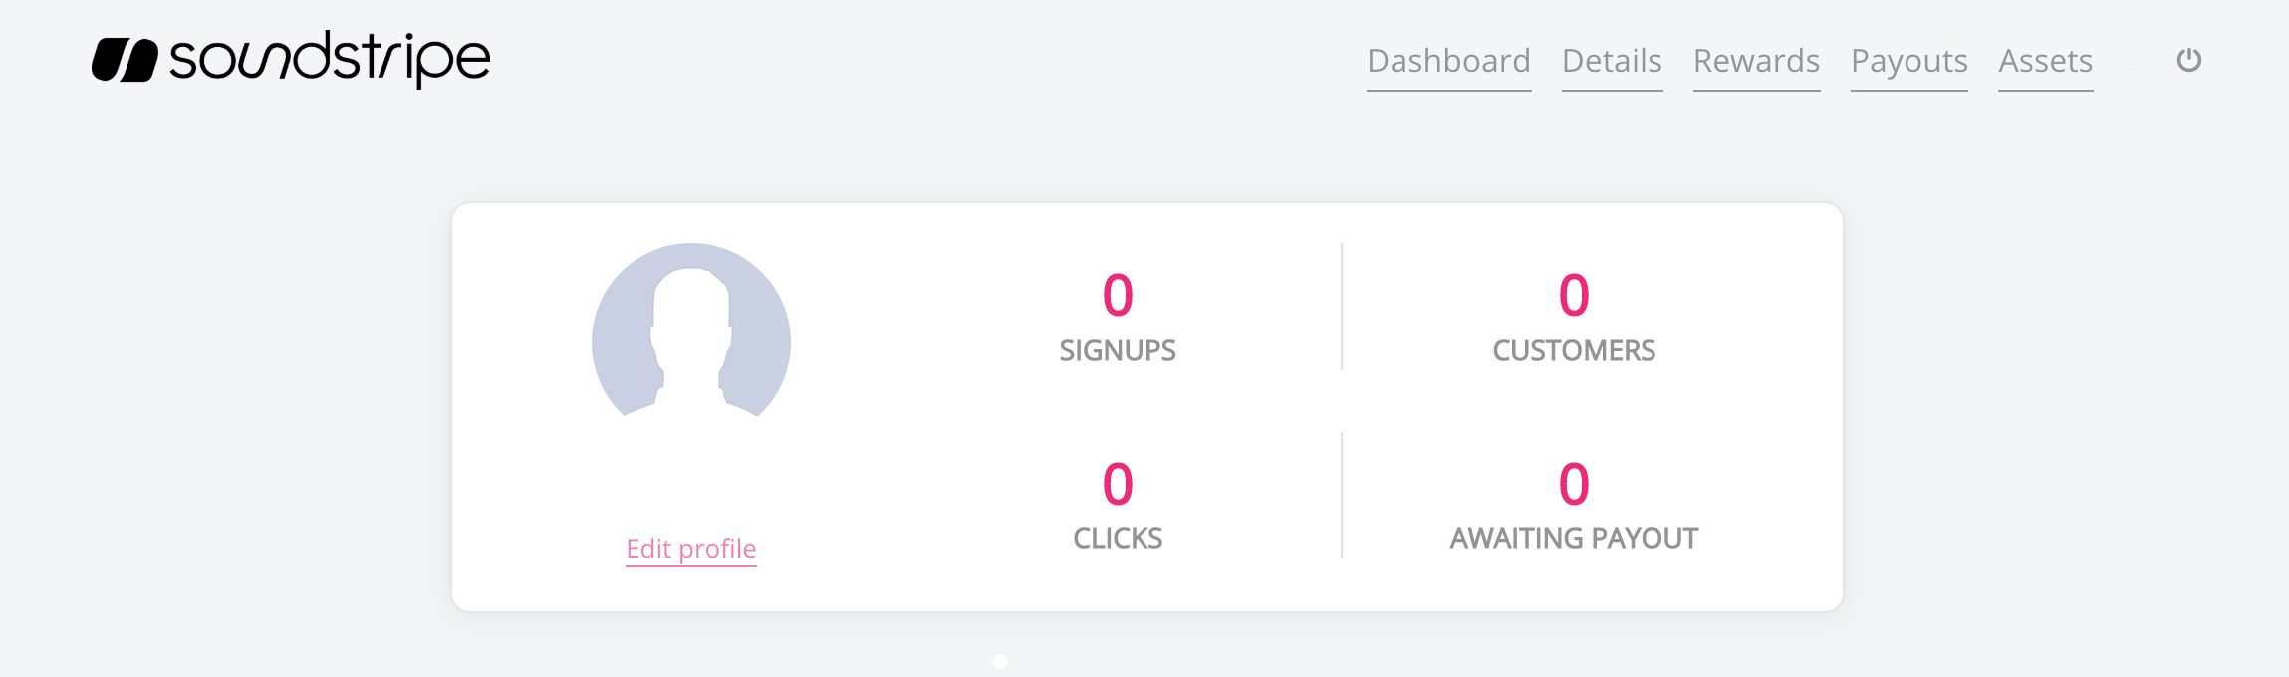Open the Payouts section

[x=1908, y=61]
